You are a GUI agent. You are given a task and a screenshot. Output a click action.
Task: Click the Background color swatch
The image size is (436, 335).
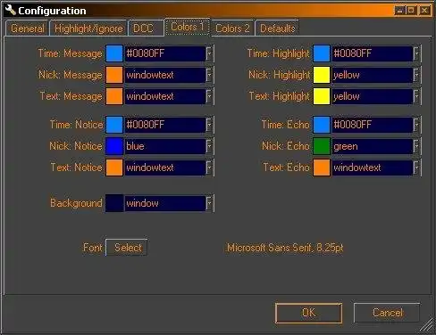coord(114,203)
